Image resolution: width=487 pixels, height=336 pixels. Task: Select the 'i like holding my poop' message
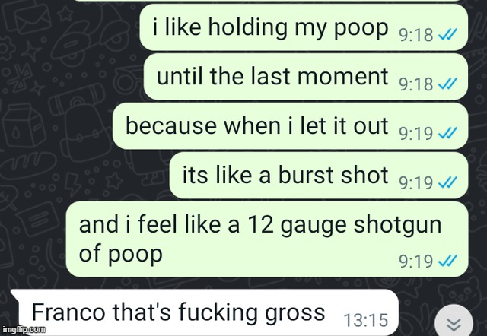click(x=304, y=27)
